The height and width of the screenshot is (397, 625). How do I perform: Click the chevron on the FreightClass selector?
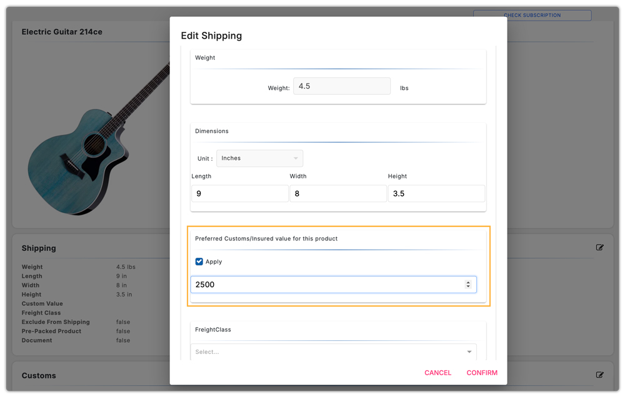(469, 352)
